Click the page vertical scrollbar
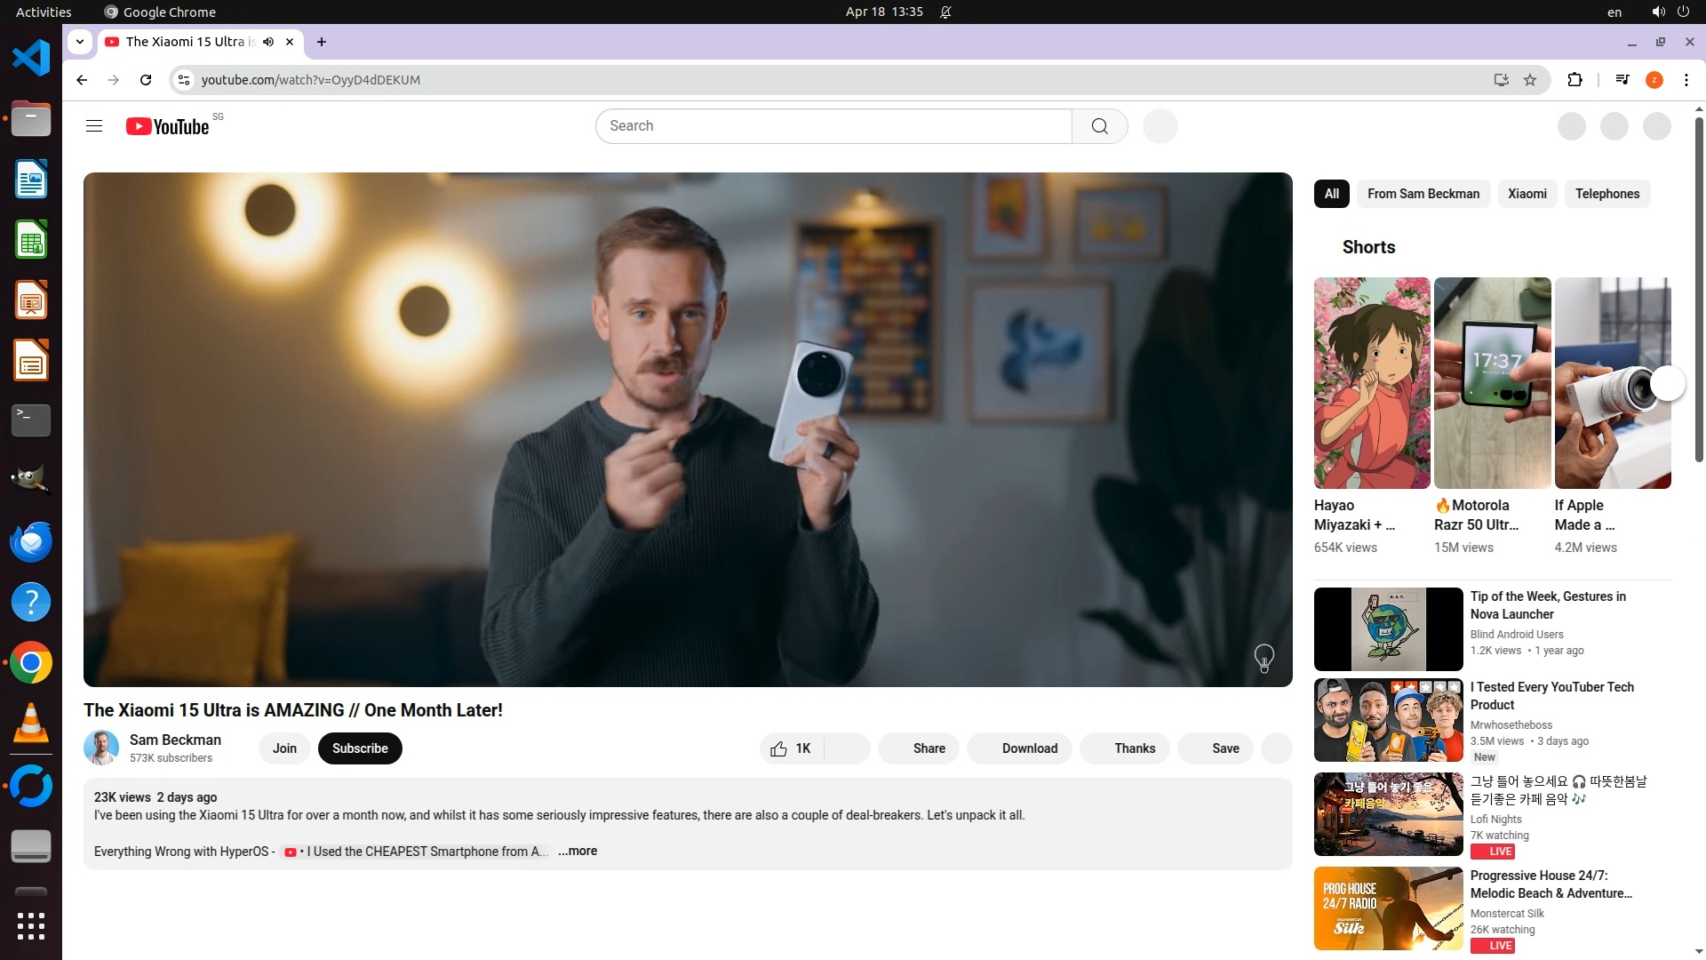The image size is (1706, 960). 1699,293
